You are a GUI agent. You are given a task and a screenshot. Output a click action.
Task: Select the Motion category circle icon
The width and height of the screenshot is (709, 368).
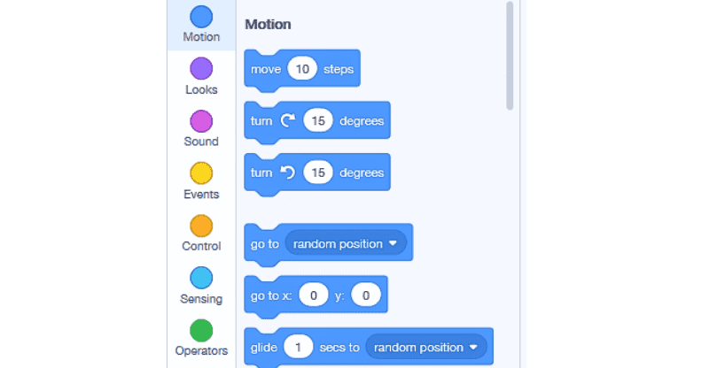201,17
